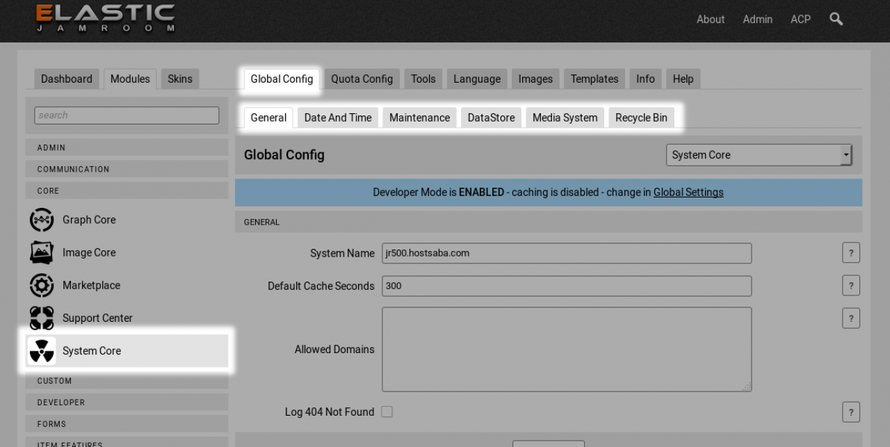The image size is (890, 447).
Task: Open help for System Name field
Action: [850, 253]
